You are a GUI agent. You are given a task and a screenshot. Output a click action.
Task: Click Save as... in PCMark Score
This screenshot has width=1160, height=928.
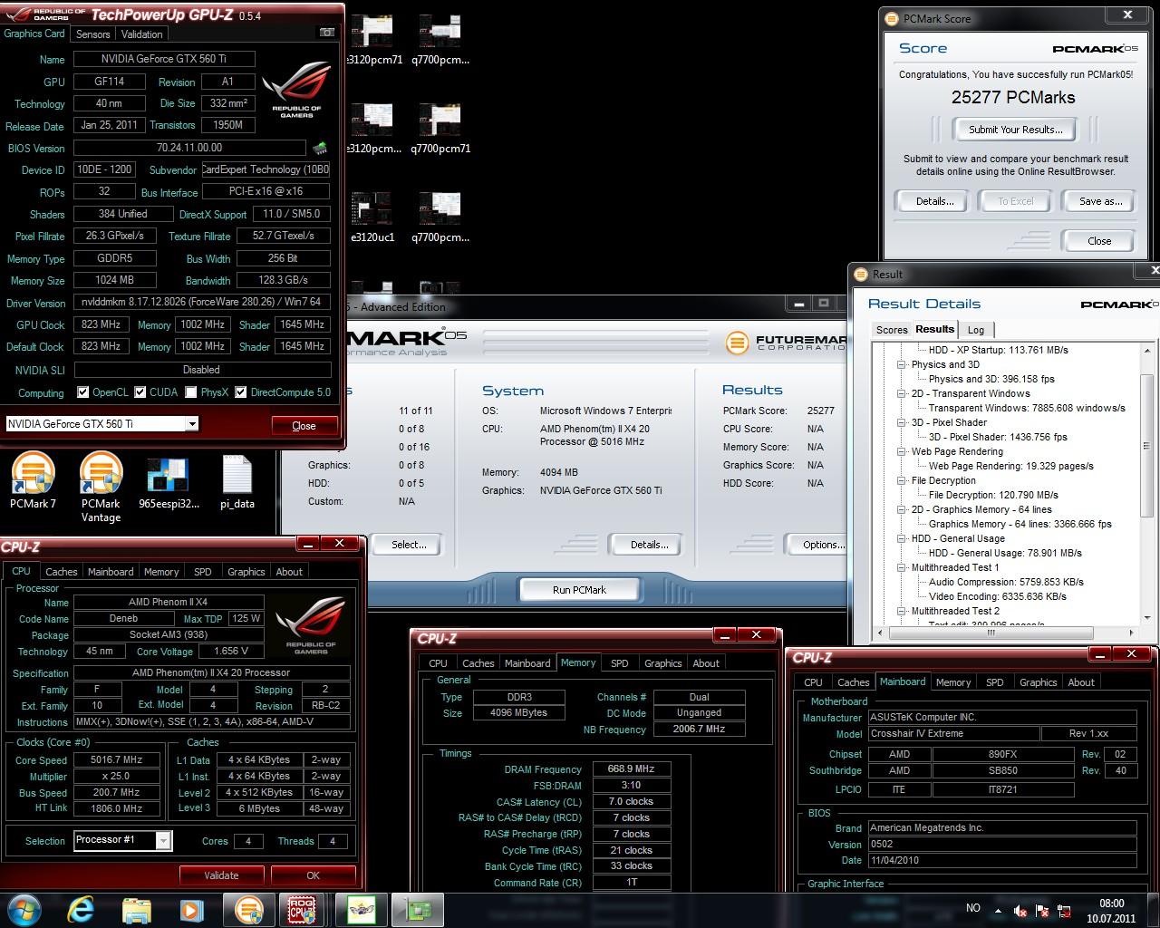1100,201
